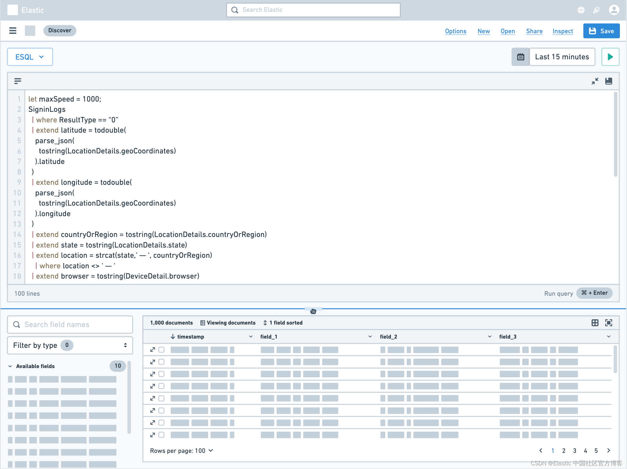The image size is (627, 469).
Task: Collapse the query editor with the shrink icon
Action: 595,81
